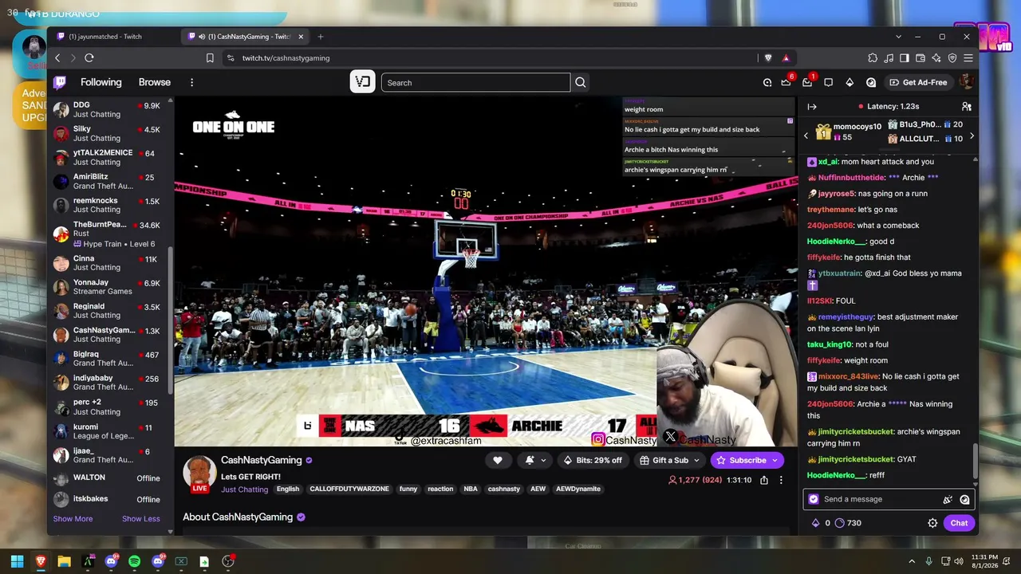
Task: Share the stream with the share icon
Action: pos(764,480)
